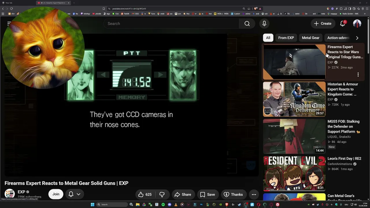Switch to the New Tab browser tab

[x=18, y=3]
